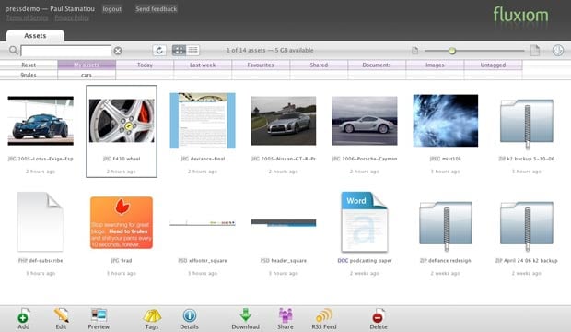Select the 2005-Nissan-GT-R thumbnail

[284, 121]
